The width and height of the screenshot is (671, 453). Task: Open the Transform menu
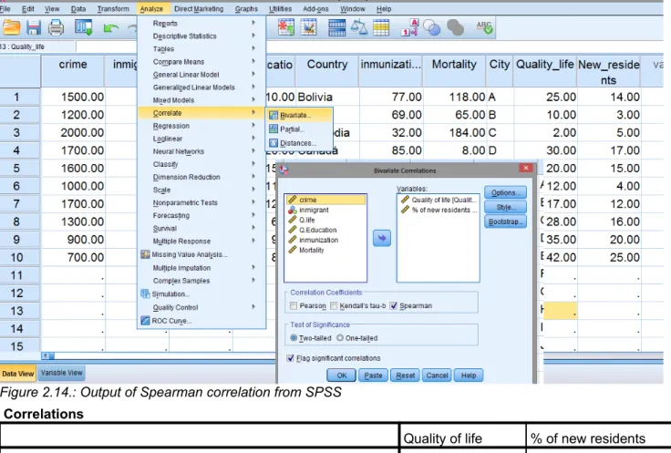pyautogui.click(x=113, y=8)
